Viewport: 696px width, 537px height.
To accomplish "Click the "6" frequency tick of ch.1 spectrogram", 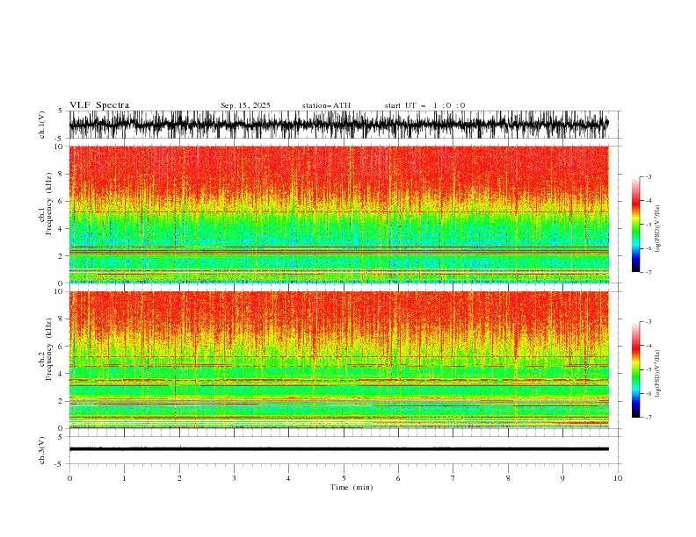I will [x=62, y=201].
